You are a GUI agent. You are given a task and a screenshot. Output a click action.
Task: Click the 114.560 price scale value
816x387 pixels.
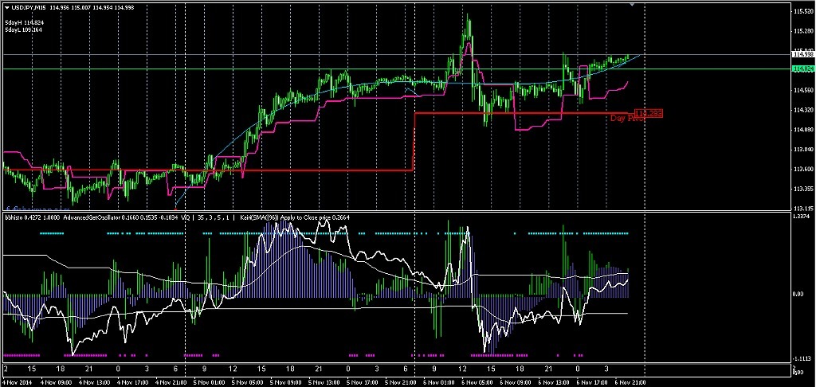click(x=802, y=90)
